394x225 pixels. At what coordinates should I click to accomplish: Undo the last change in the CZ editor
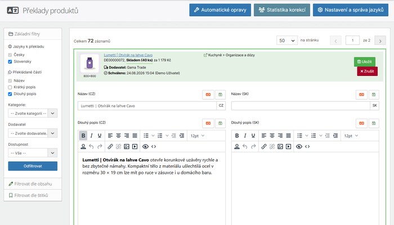click(x=91, y=147)
